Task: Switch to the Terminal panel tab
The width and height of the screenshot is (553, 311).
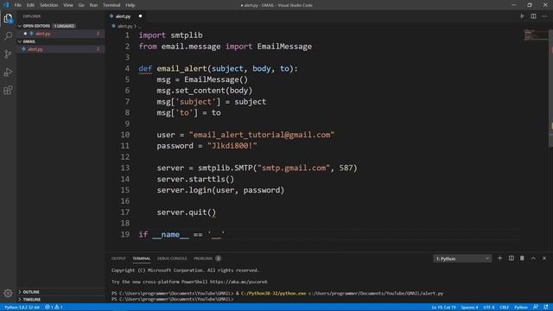Action: tap(142, 258)
